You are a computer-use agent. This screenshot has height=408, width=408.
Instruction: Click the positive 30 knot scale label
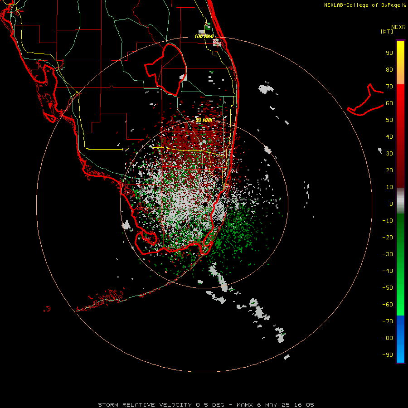tap(389, 154)
